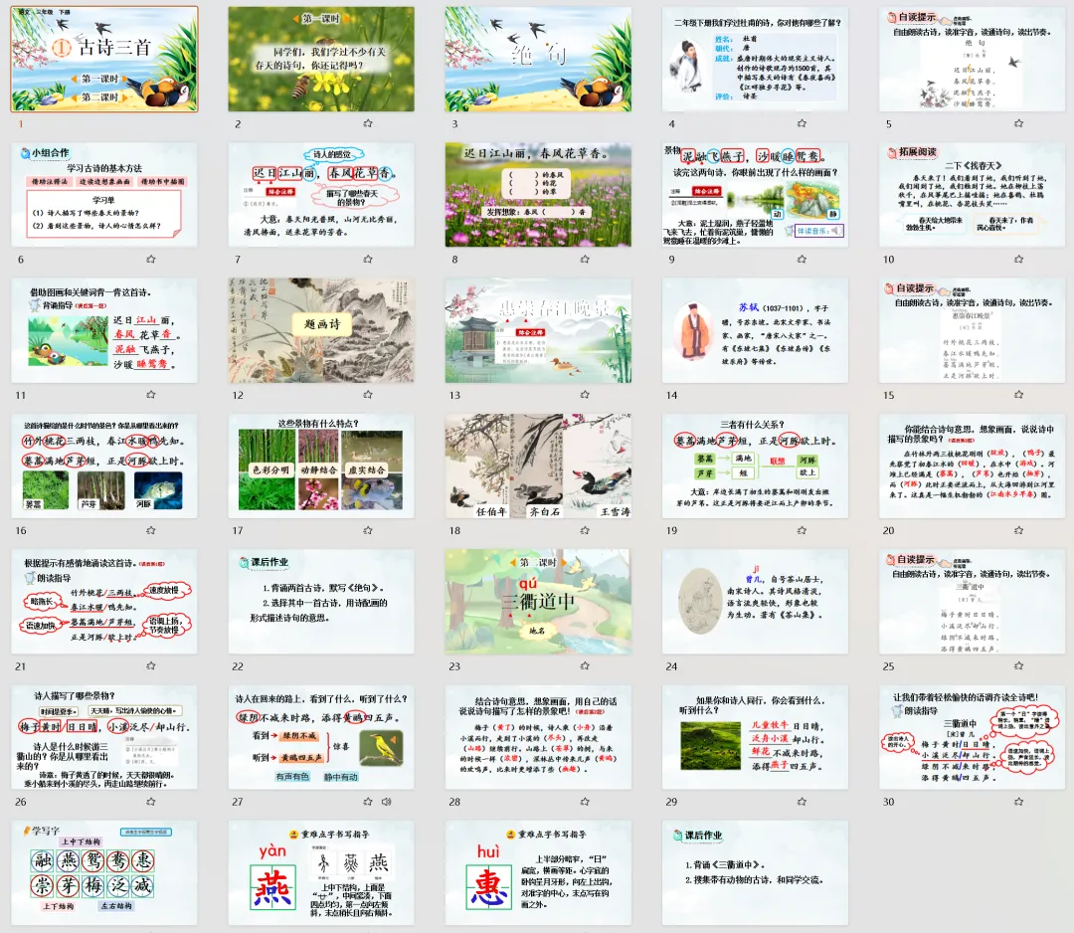Click the animation star under slide 10
1074x933 pixels.
(x=1018, y=259)
